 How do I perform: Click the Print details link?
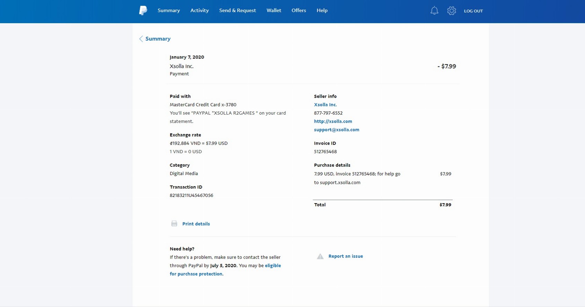[196, 224]
